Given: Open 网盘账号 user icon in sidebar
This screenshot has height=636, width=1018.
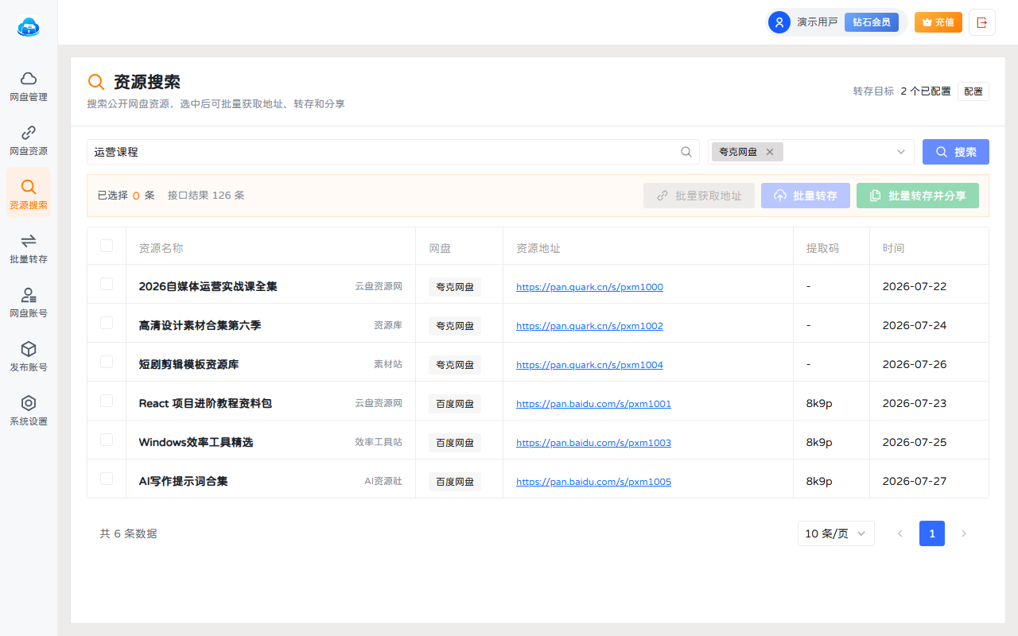Looking at the screenshot, I should click(x=29, y=294).
